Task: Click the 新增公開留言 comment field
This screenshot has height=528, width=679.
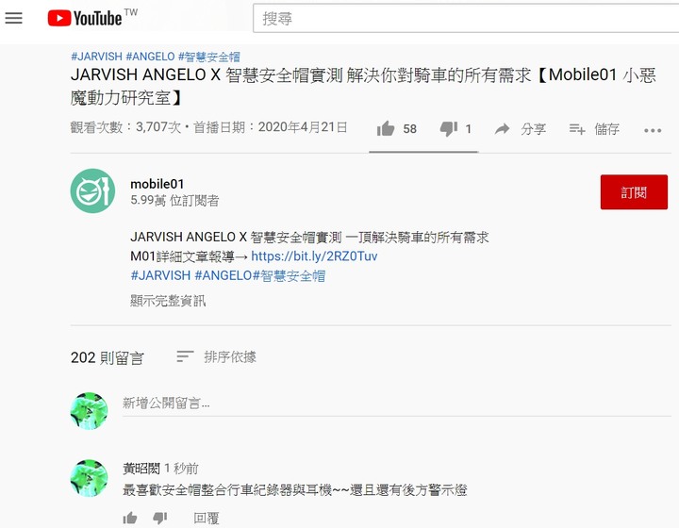Action: [397, 404]
